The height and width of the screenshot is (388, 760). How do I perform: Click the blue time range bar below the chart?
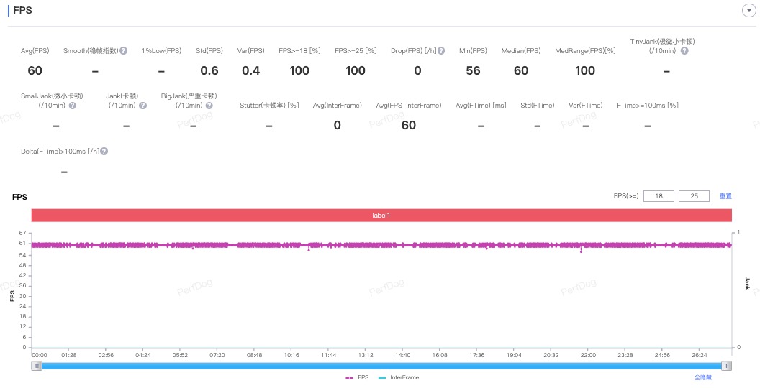coord(381,366)
